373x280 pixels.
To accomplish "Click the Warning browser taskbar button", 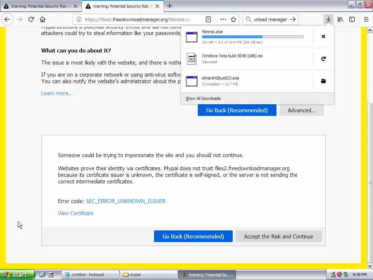I will 207,275.
